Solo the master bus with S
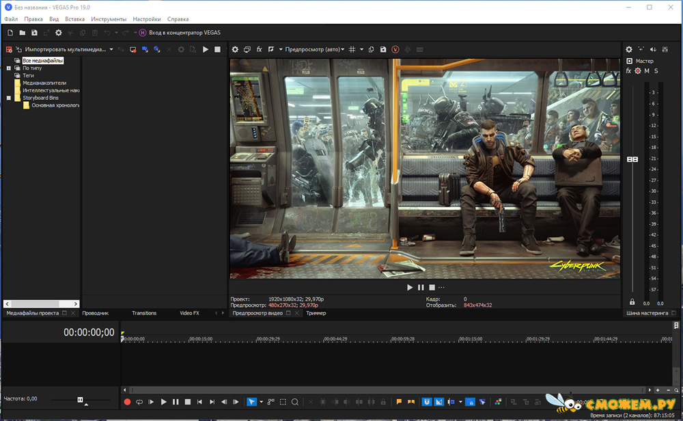683x421 pixels. click(x=656, y=70)
